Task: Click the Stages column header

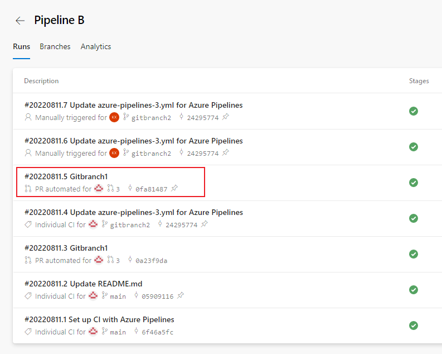Action: coord(419,81)
